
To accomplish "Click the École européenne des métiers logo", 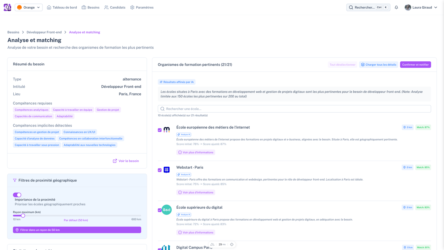I will click(x=166, y=130).
